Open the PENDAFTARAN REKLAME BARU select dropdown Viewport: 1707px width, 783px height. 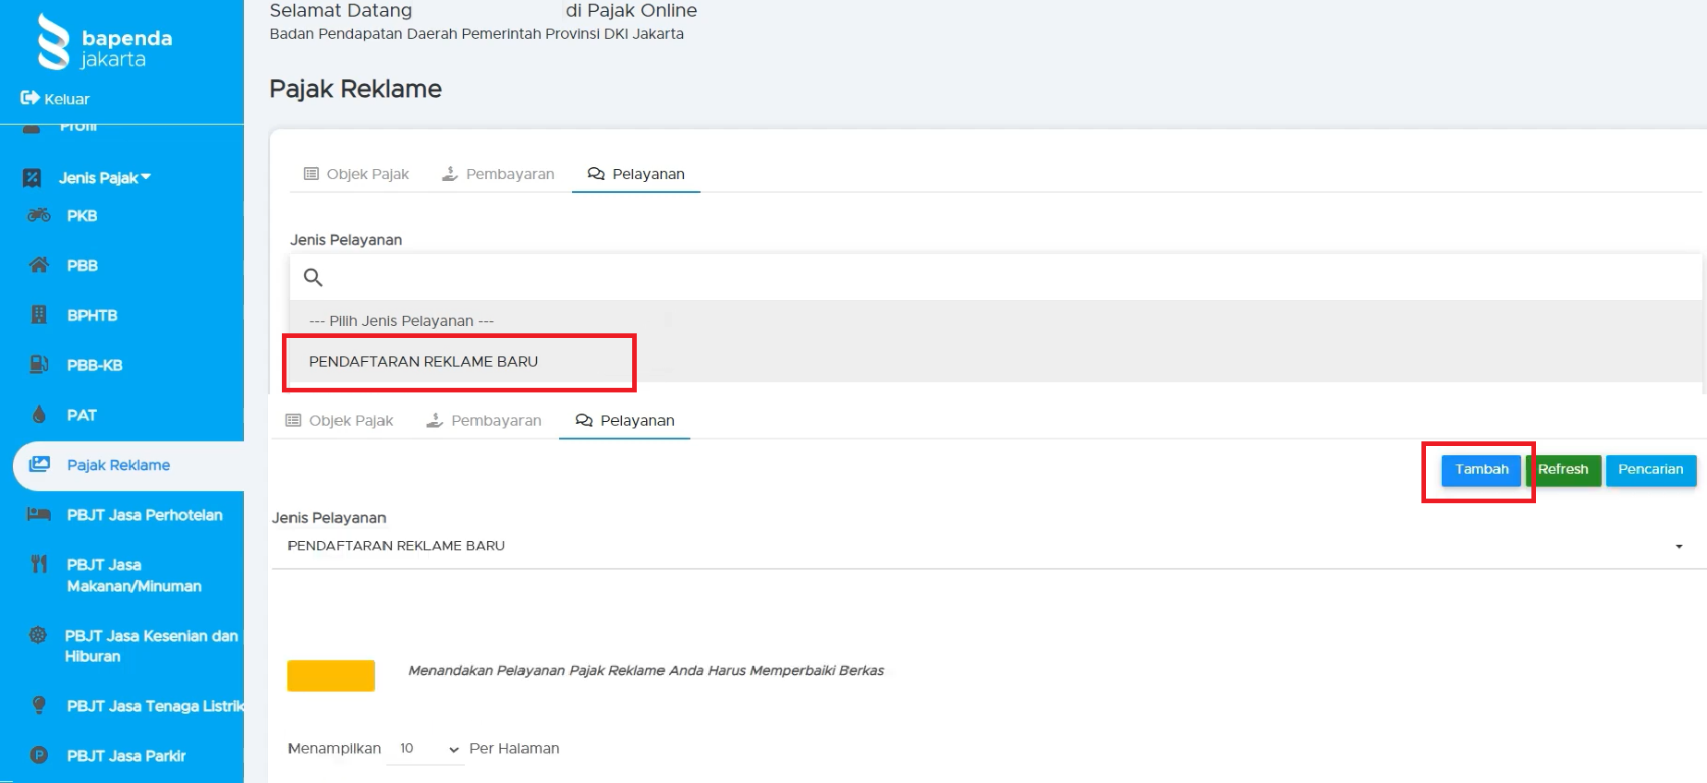click(984, 546)
